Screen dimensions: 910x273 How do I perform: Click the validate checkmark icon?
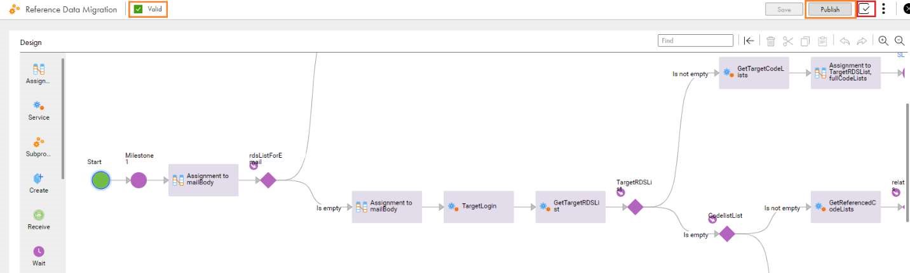click(x=866, y=9)
